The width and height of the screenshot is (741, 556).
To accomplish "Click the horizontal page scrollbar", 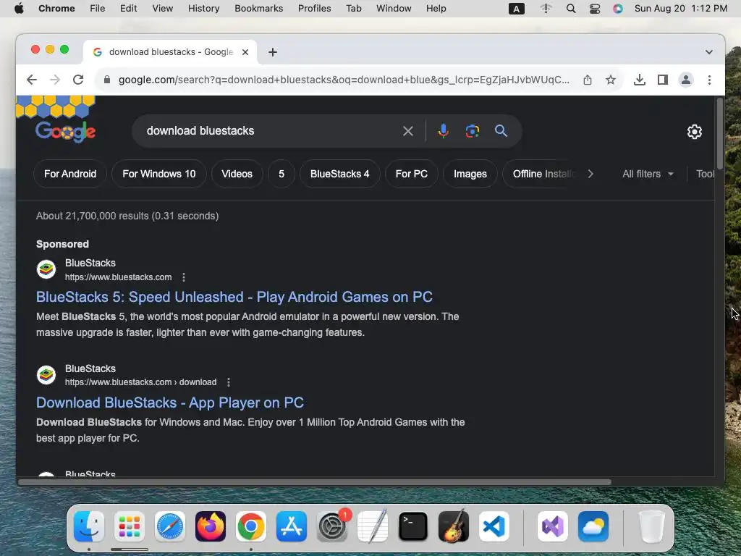I will click(315, 482).
